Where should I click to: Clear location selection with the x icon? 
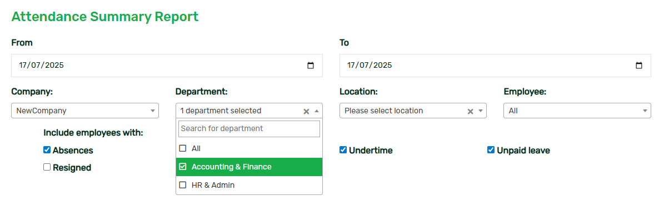pos(470,111)
